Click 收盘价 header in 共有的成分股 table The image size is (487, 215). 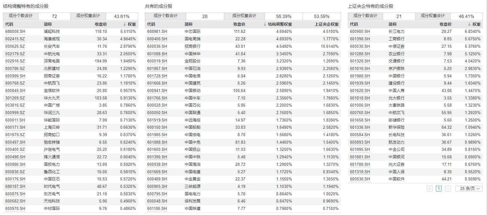[x=239, y=24]
